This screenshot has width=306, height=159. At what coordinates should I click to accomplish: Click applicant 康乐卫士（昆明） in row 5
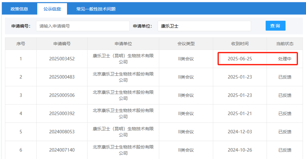[123, 132]
